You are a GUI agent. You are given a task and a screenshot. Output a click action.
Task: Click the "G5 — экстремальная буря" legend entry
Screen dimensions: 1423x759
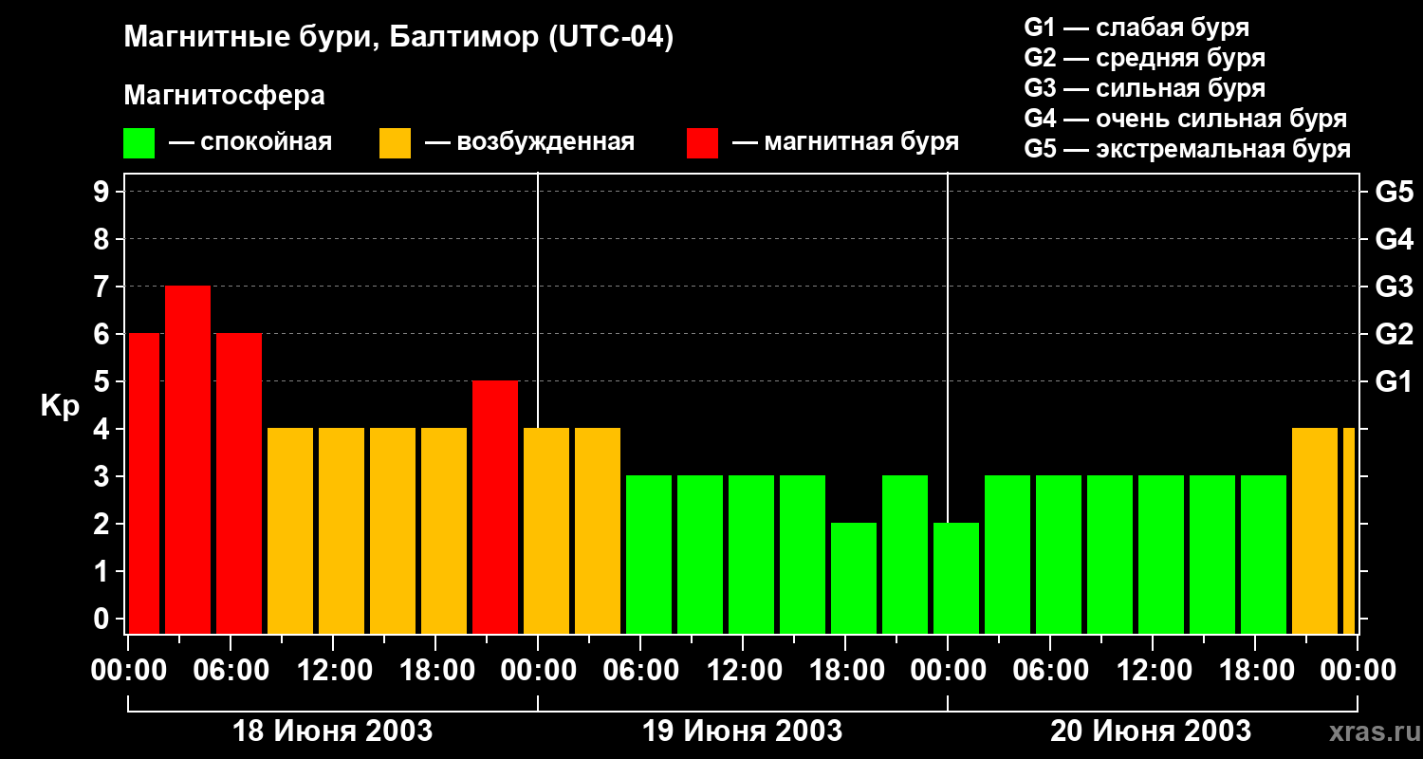(1187, 149)
